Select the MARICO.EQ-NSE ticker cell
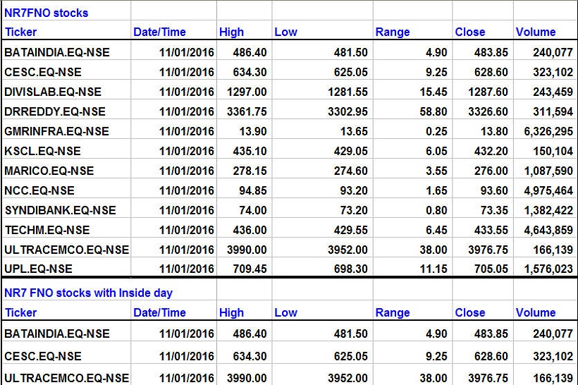 (x=49, y=171)
